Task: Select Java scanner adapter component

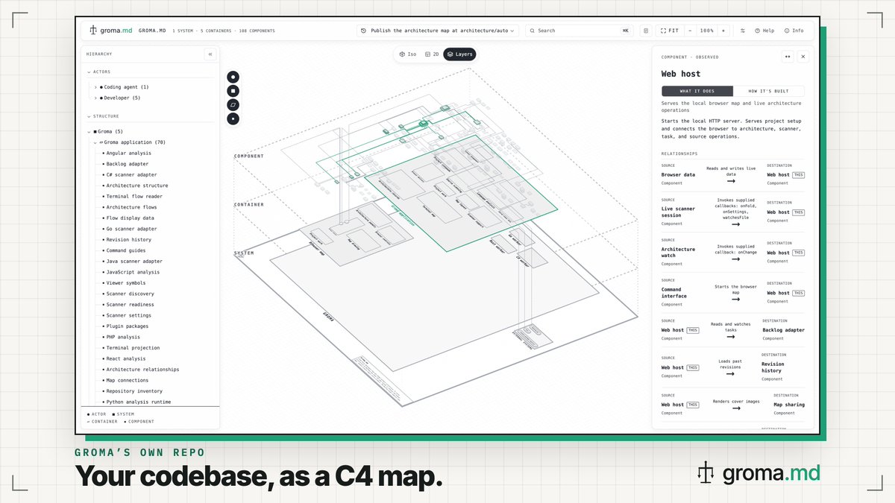Action: [134, 262]
